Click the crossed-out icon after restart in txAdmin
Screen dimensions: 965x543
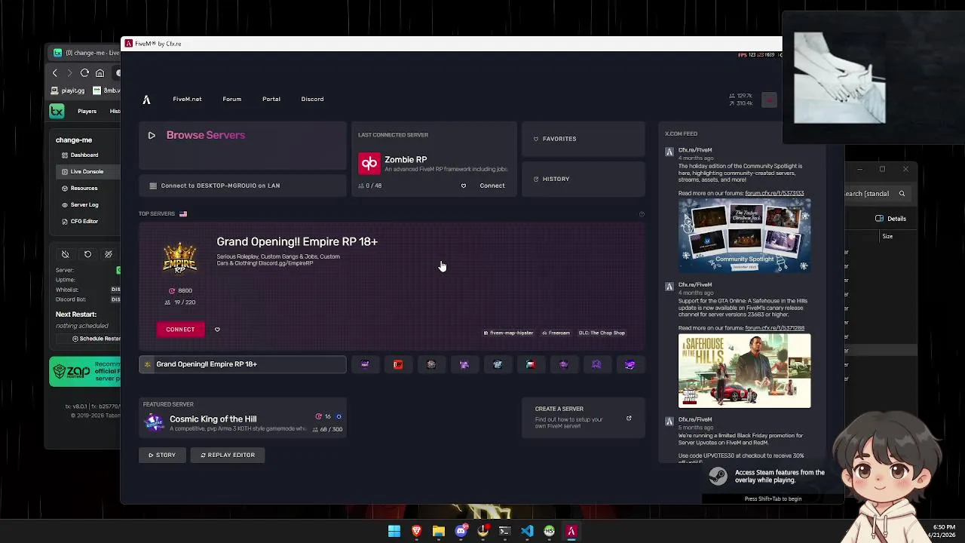tap(109, 254)
